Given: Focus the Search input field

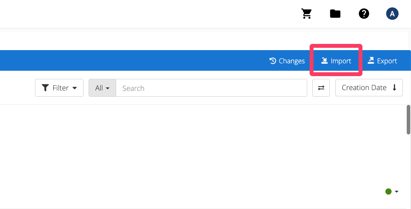Looking at the screenshot, I should coord(212,88).
